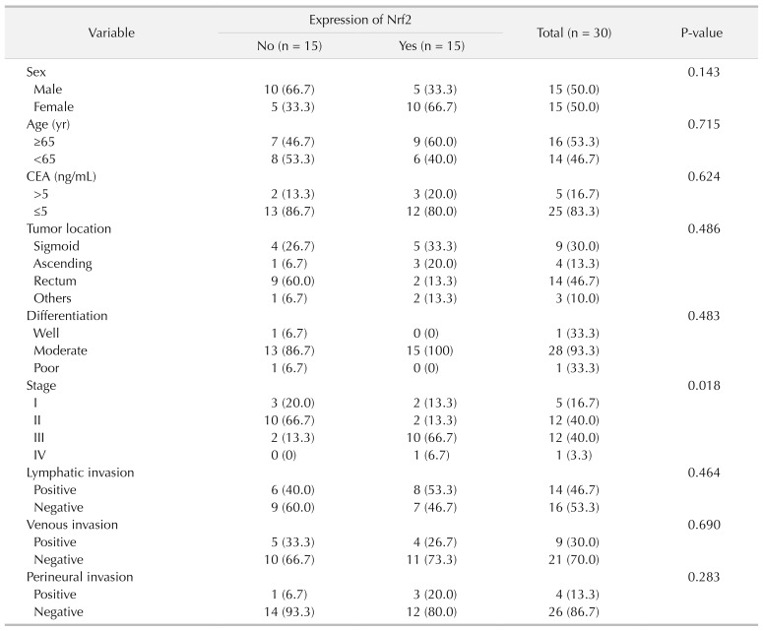Click the 'Expression of Nrf2' header

pyautogui.click(x=359, y=20)
